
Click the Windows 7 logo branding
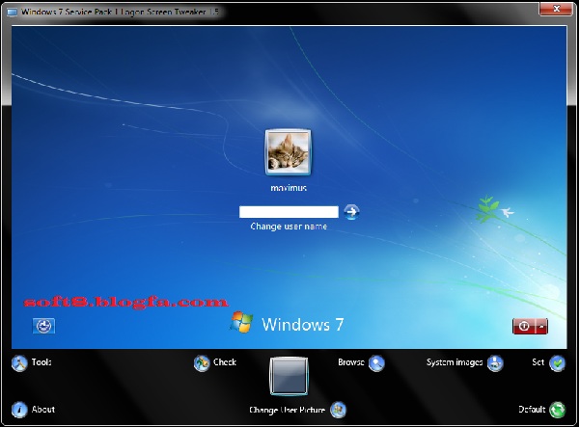[x=287, y=324]
